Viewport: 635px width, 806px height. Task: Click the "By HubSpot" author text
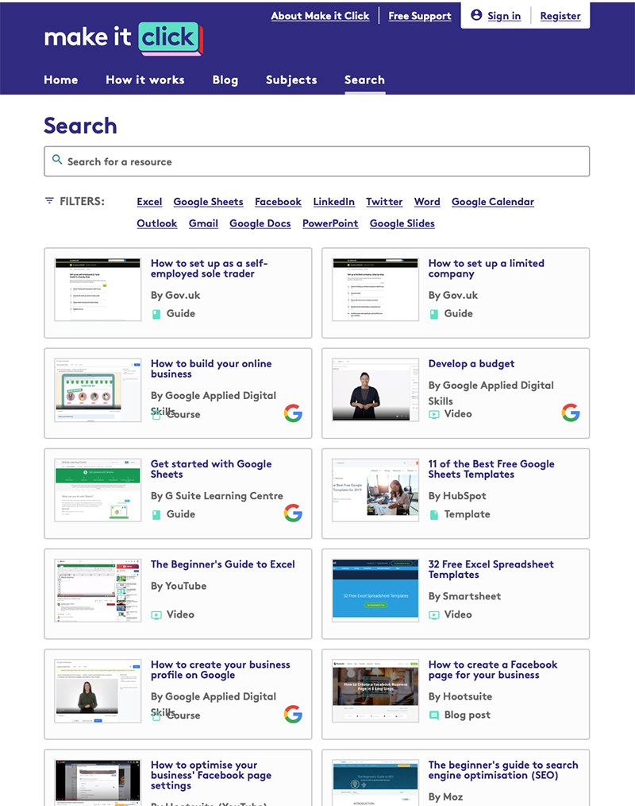tap(457, 496)
